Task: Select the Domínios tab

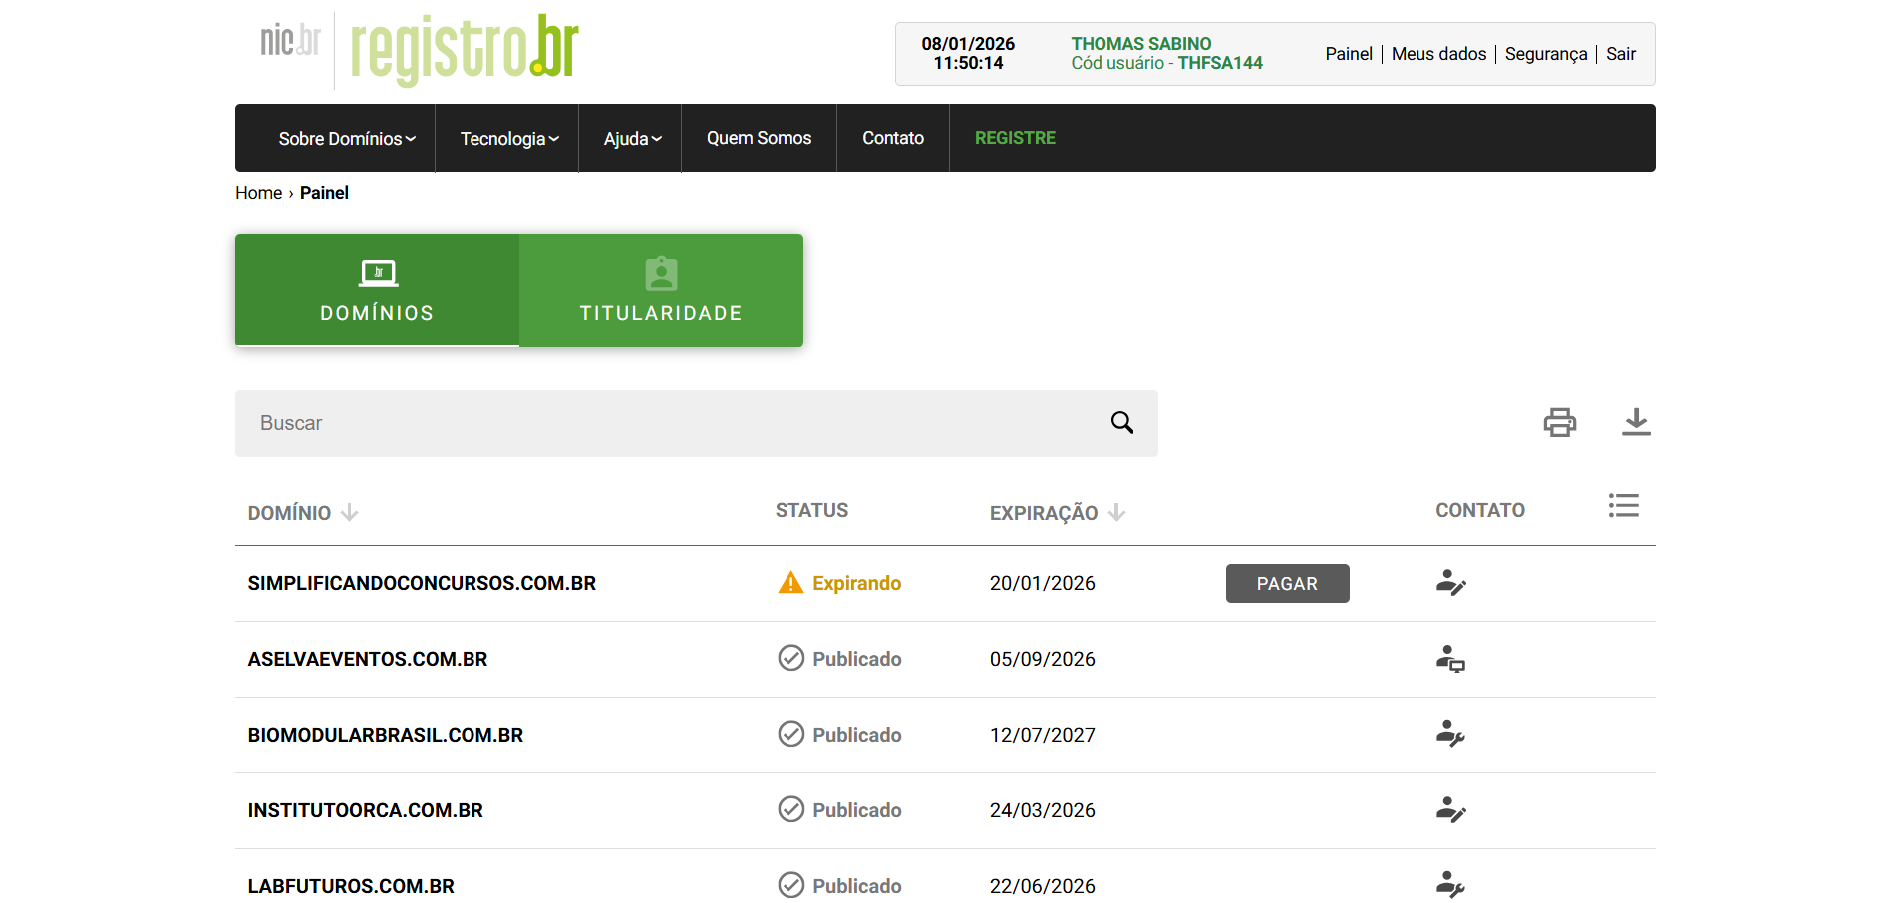Action: (x=377, y=290)
